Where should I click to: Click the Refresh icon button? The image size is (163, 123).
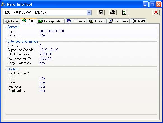click(x=124, y=13)
